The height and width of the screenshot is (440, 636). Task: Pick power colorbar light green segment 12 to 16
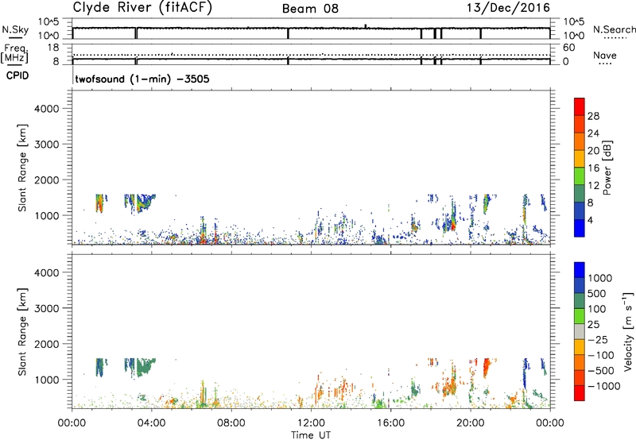tap(580, 176)
